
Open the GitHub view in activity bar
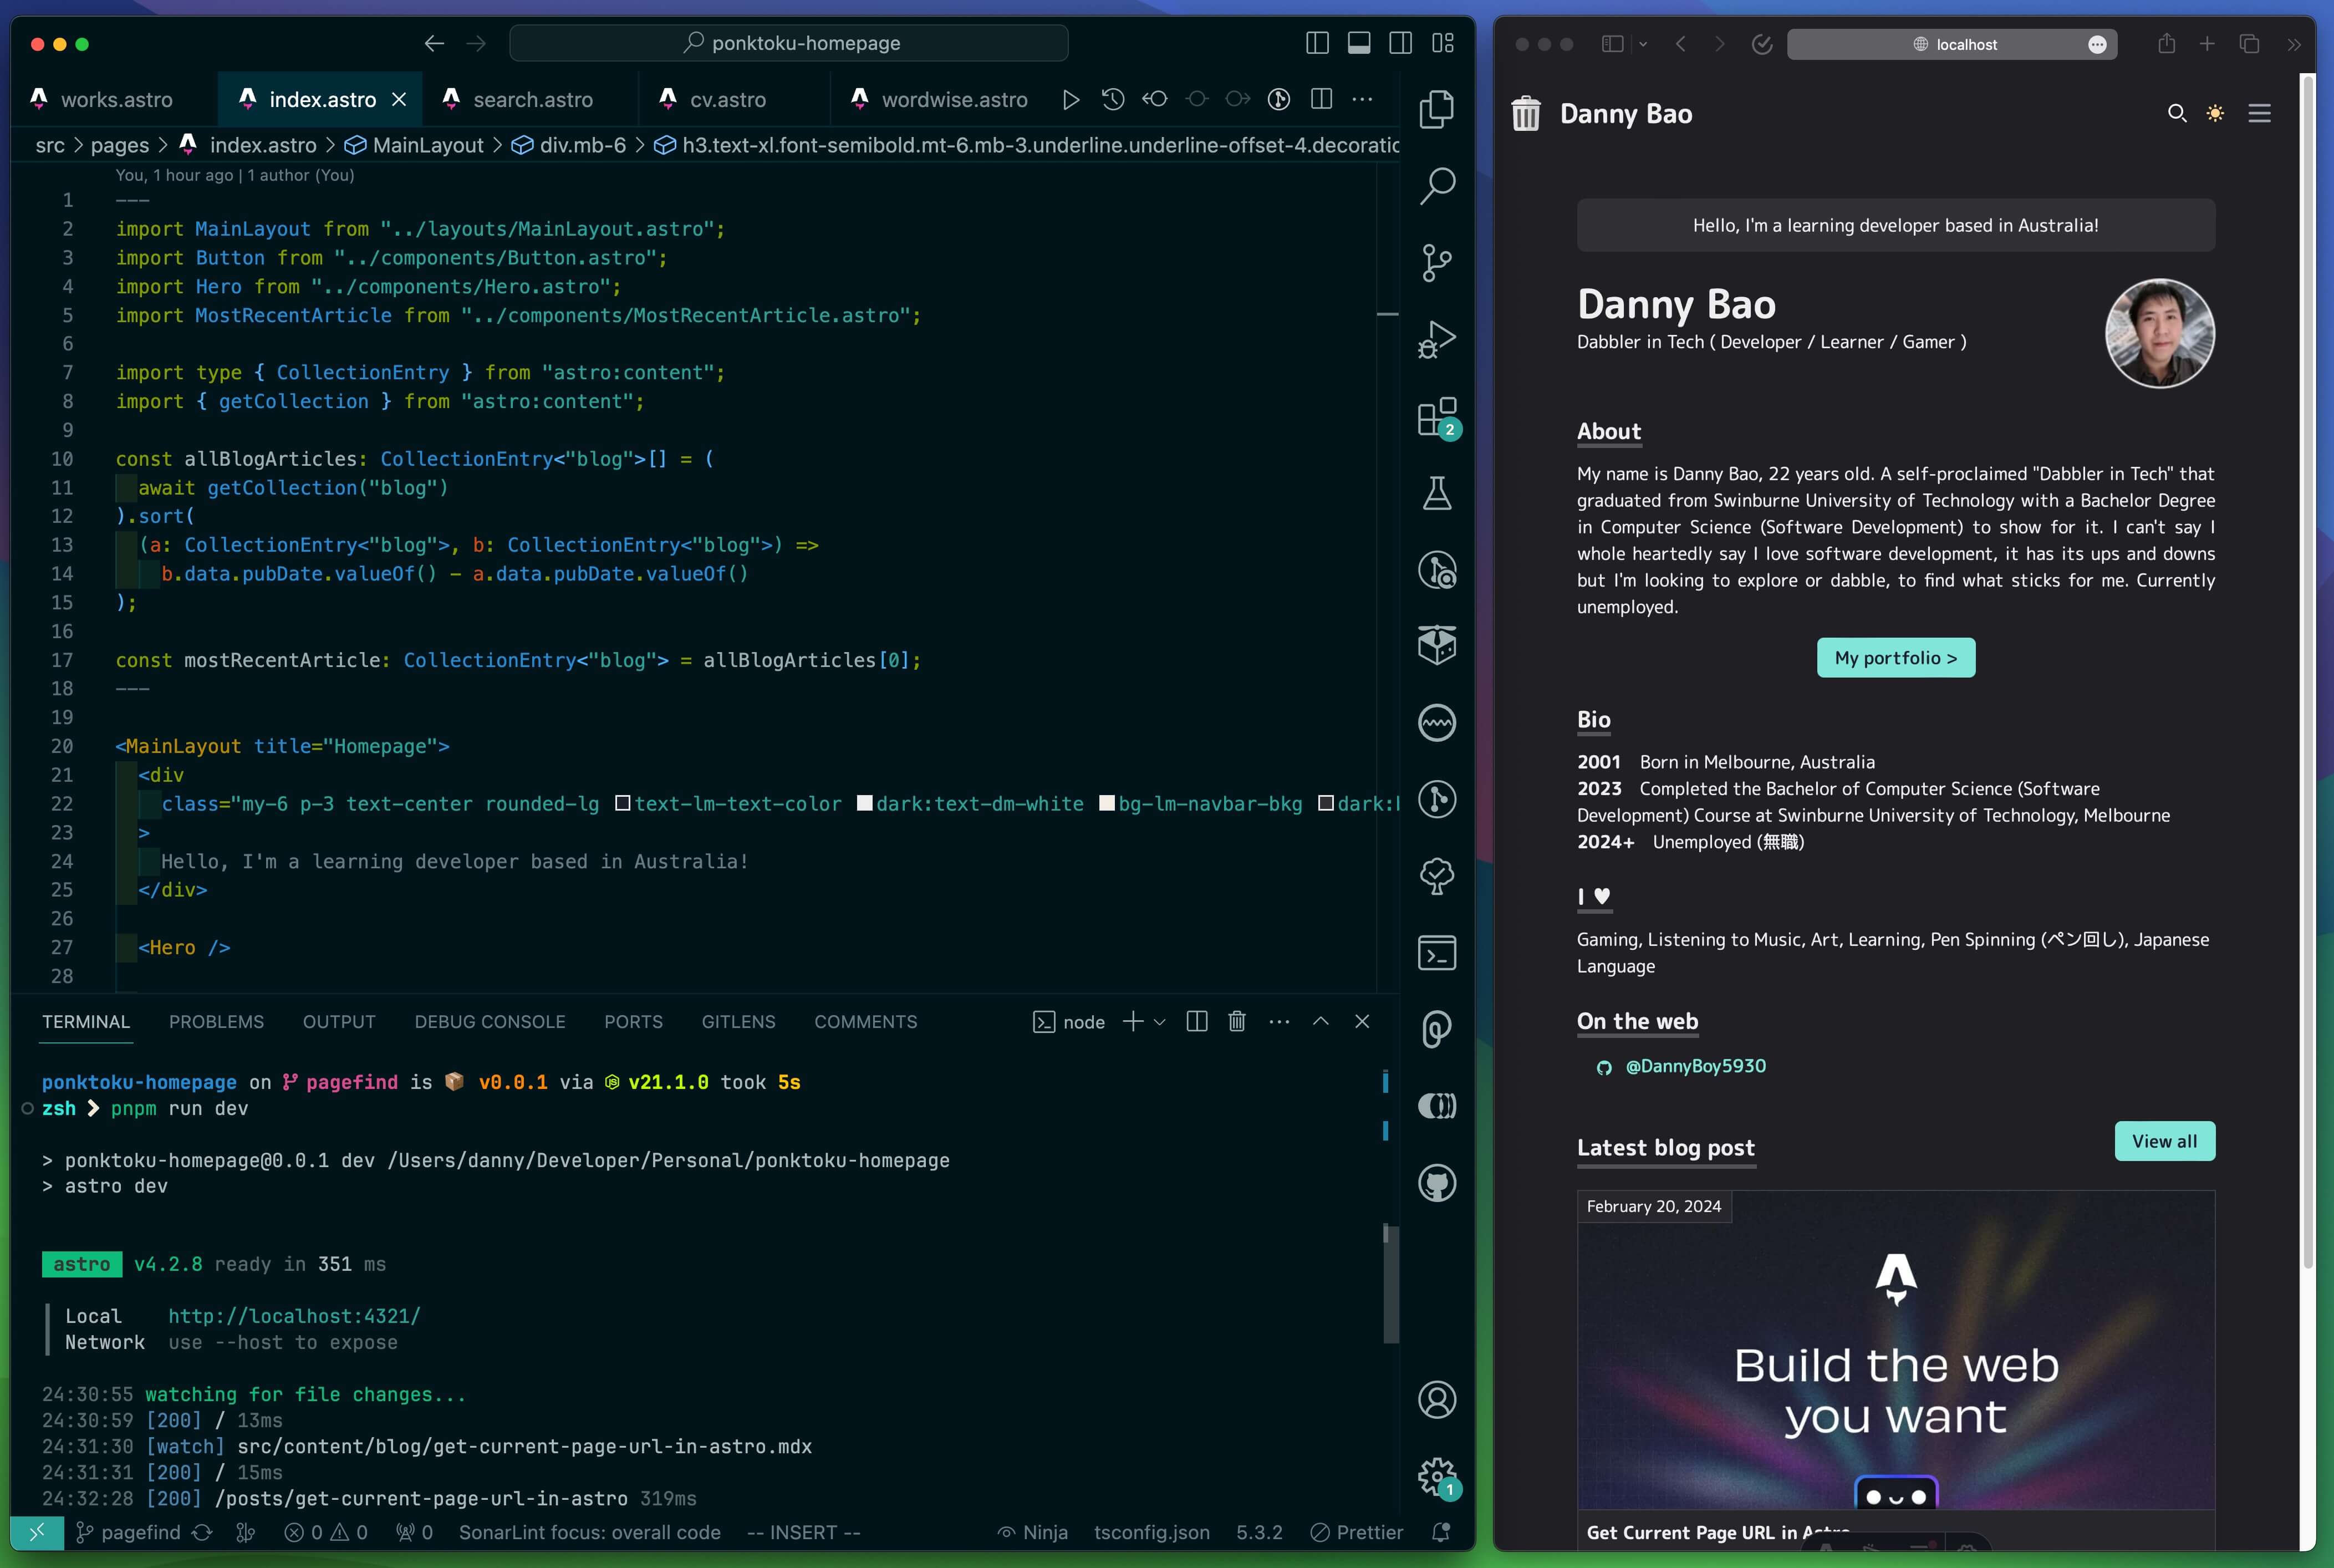[x=1436, y=1183]
